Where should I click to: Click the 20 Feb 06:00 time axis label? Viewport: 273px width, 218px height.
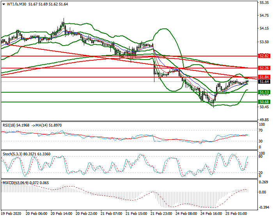click(x=36, y=214)
